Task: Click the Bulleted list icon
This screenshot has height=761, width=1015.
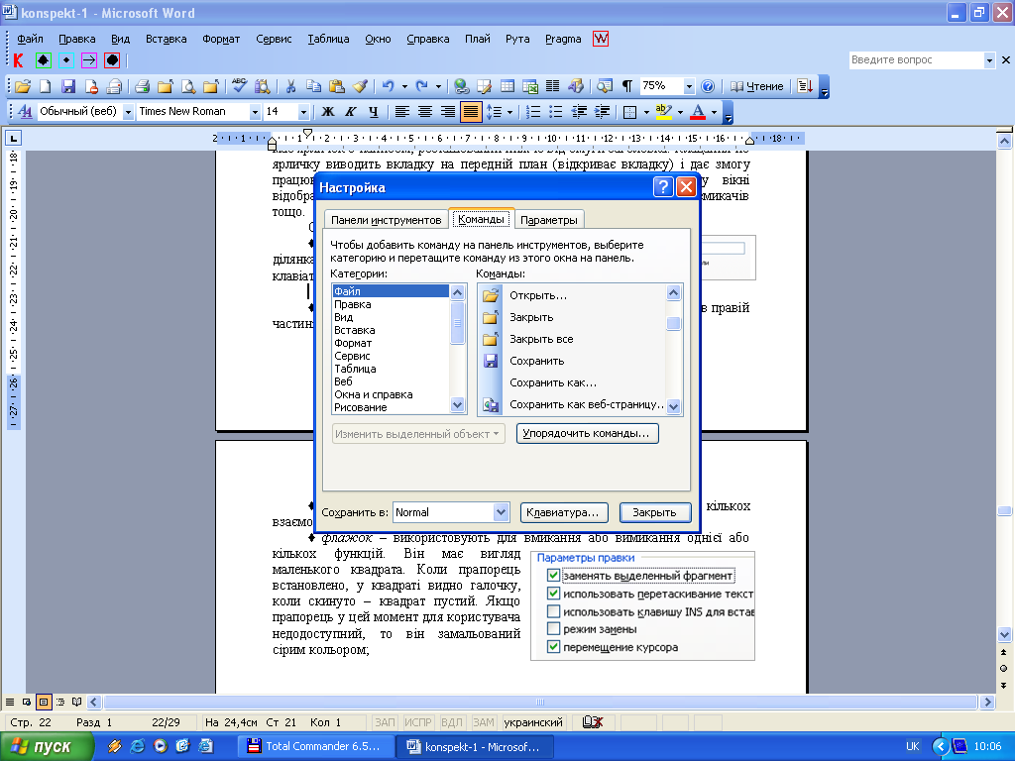Action: coord(556,112)
